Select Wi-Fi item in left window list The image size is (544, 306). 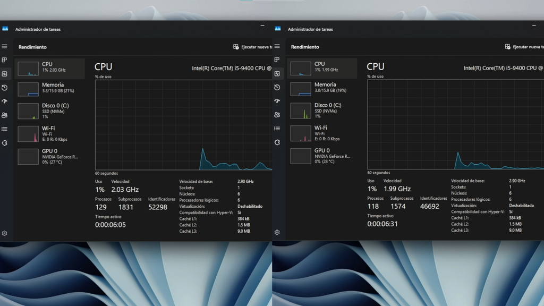click(x=49, y=133)
